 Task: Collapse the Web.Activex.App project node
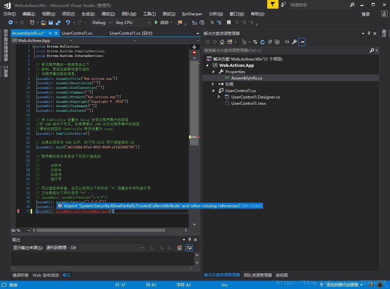pyautogui.click(x=207, y=65)
